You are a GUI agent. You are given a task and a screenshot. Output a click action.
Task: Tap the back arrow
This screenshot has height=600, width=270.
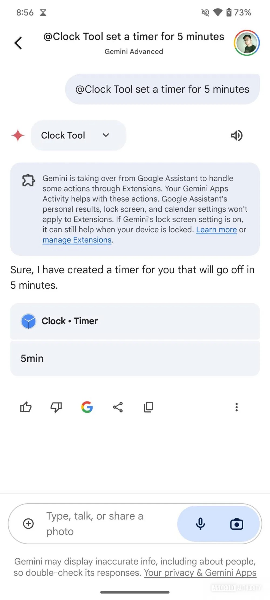tap(18, 43)
